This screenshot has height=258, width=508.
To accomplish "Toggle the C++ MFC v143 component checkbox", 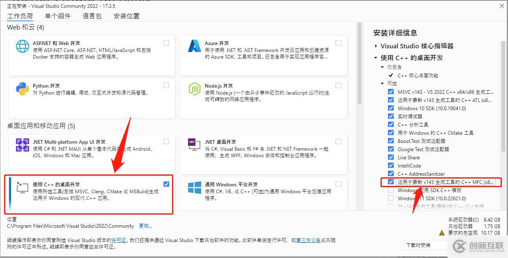I will pos(391,182).
